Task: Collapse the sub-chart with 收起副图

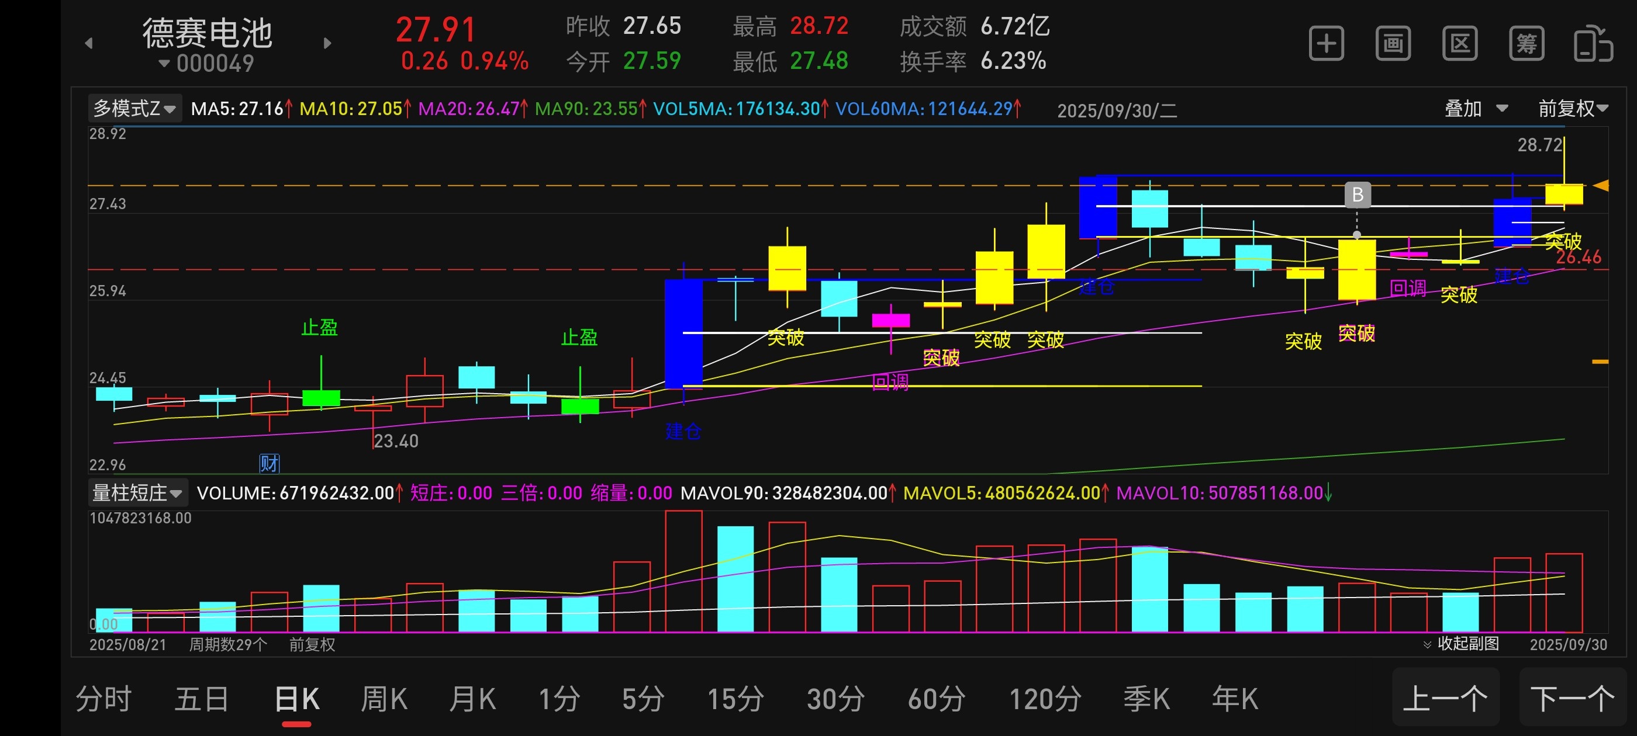Action: 1461,643
